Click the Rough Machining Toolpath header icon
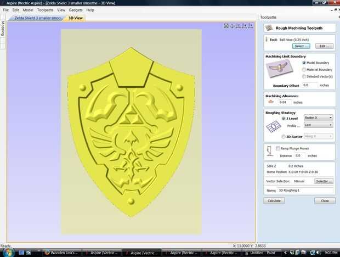This screenshot has height=257, width=340. (269, 28)
